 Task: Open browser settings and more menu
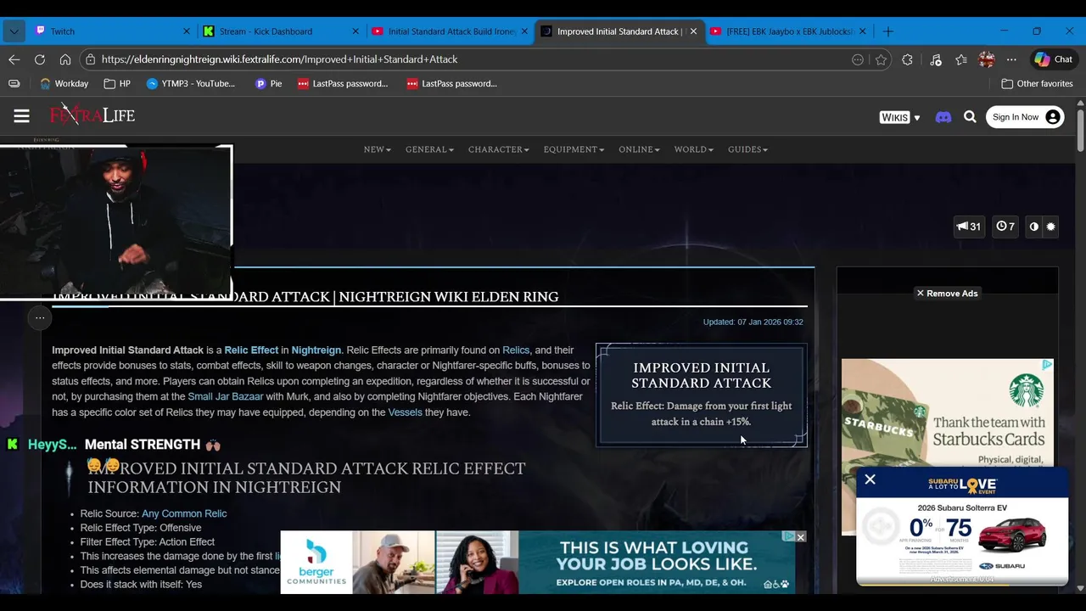click(x=1011, y=59)
